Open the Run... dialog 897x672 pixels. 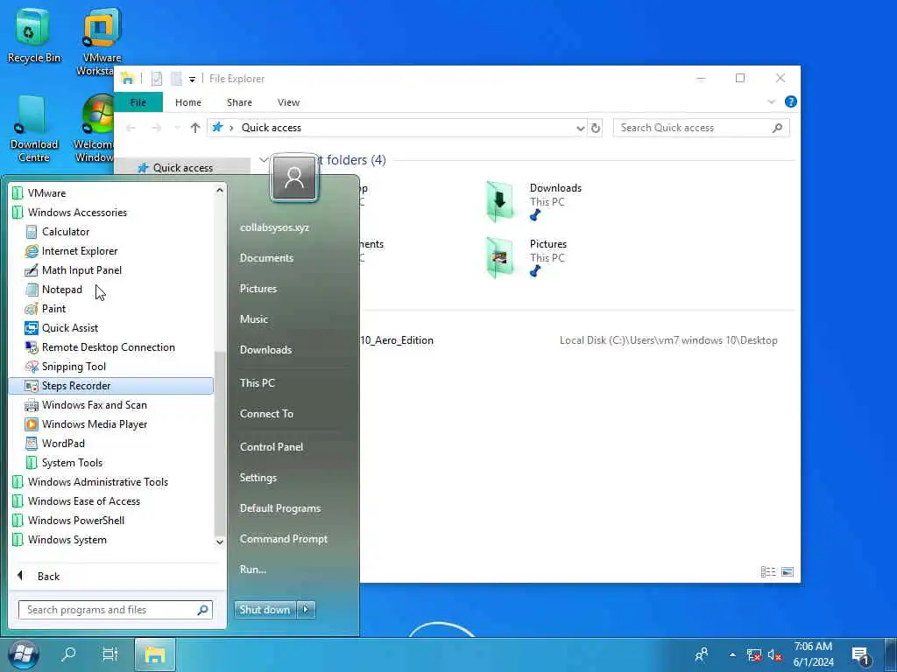pos(253,570)
